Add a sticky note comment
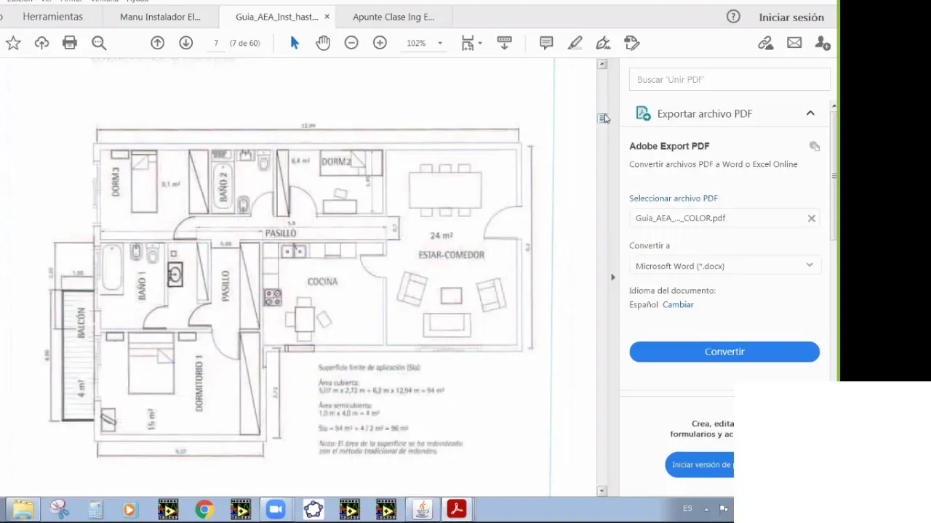Image resolution: width=931 pixels, height=523 pixels. [x=546, y=44]
